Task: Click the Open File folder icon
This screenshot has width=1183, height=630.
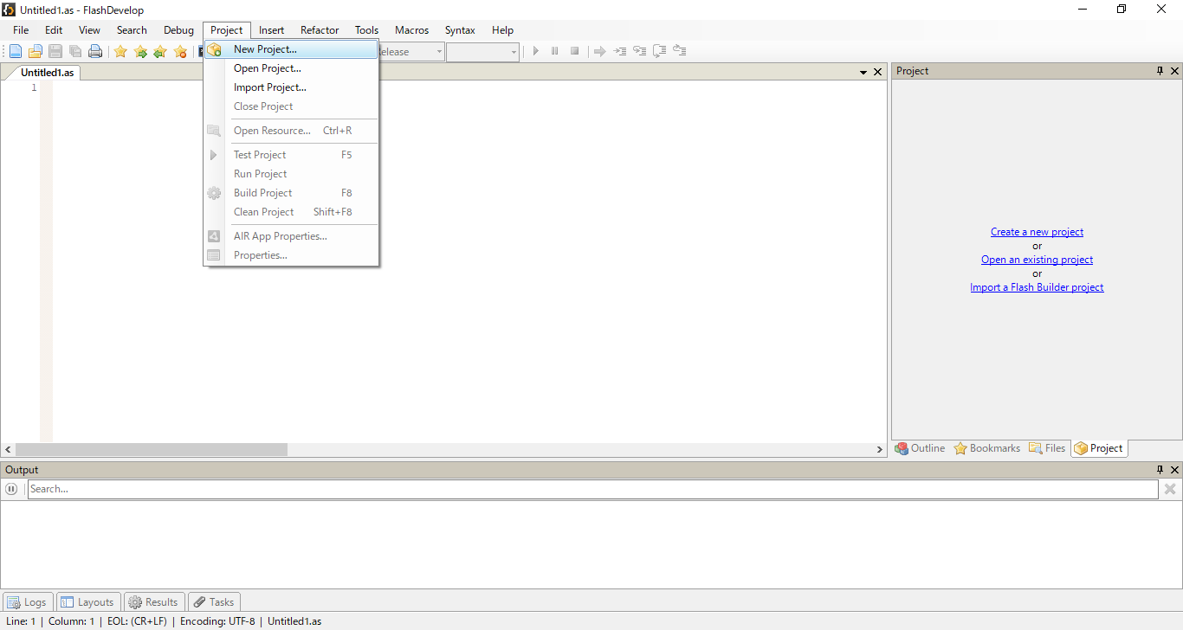Action: point(36,51)
